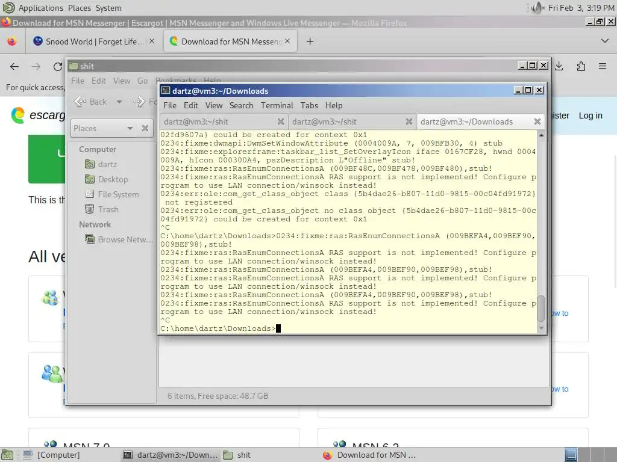Click the clock showing Fri Feb 3, 3:19 PM
Screen dimensions: 617x462
coord(581,8)
